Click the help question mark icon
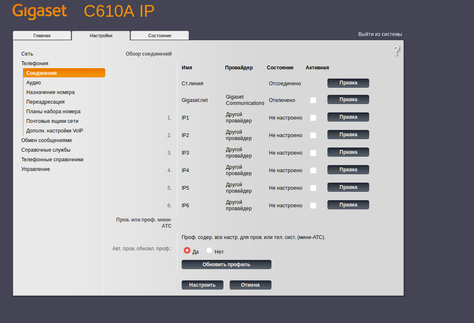The height and width of the screenshot is (323, 474). click(396, 51)
